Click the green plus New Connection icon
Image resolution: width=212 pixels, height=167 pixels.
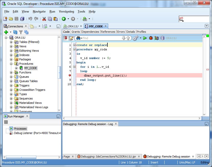click(6, 32)
